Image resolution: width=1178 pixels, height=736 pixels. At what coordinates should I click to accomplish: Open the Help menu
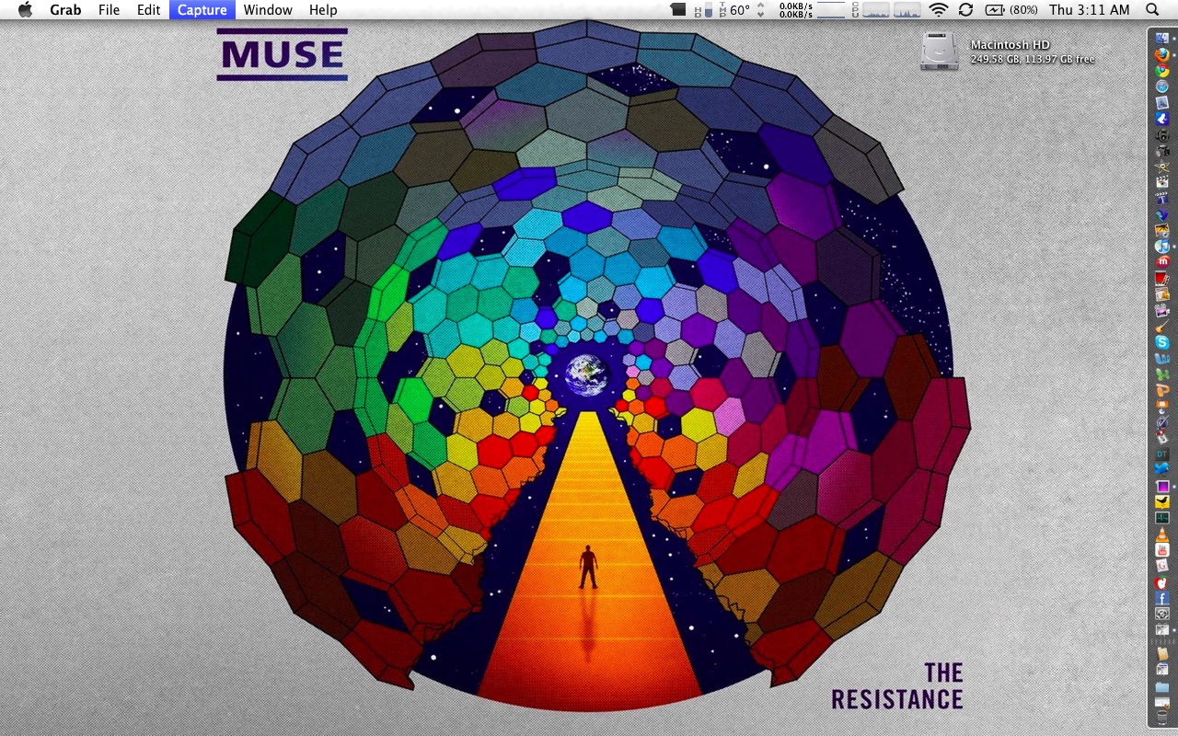[323, 9]
